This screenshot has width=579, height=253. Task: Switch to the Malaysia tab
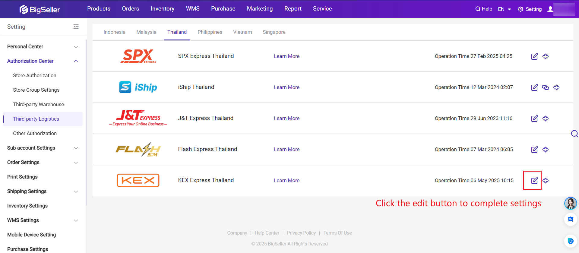pos(146,32)
